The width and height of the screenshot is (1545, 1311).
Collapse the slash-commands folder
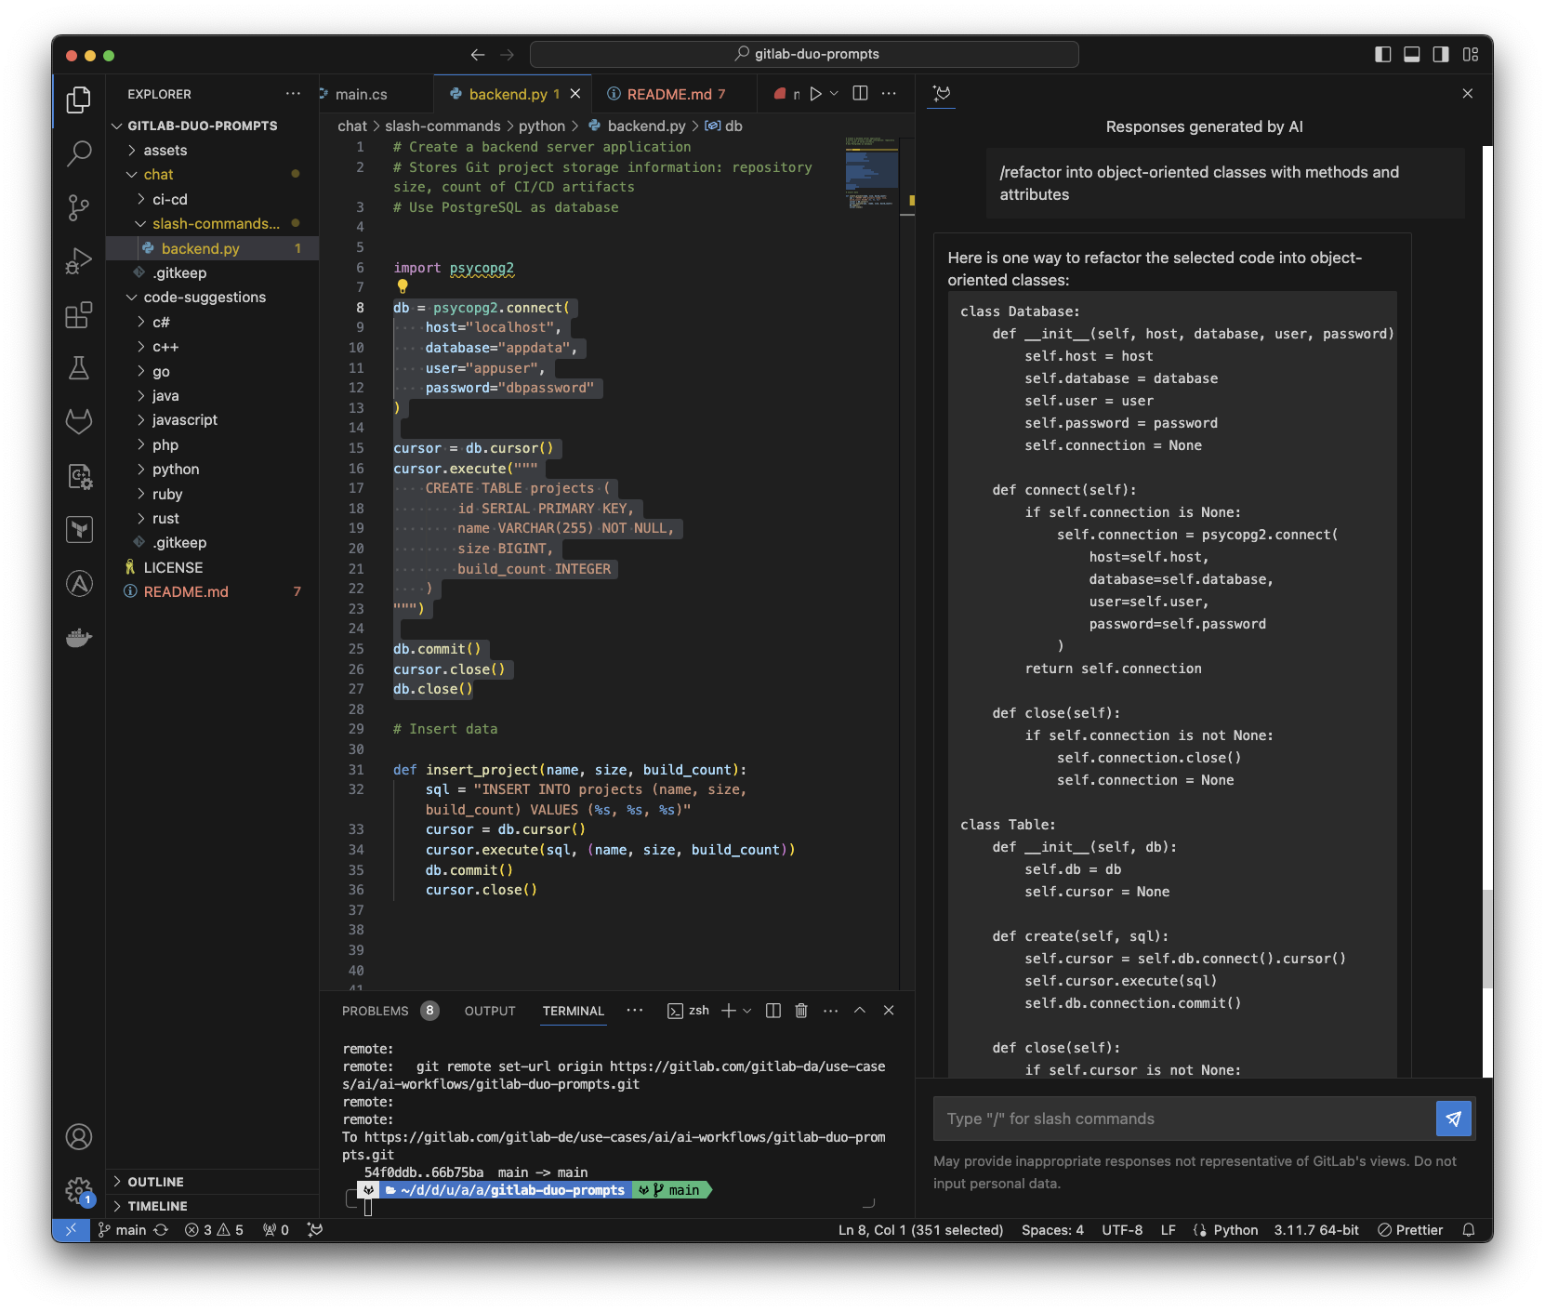point(214,224)
